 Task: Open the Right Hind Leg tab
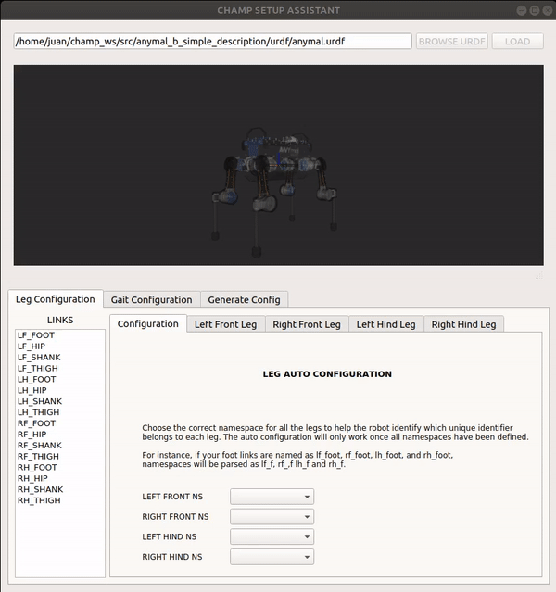pos(464,324)
